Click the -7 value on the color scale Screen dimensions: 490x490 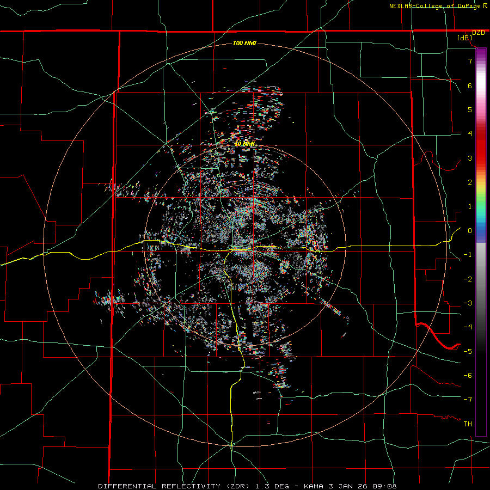468,400
